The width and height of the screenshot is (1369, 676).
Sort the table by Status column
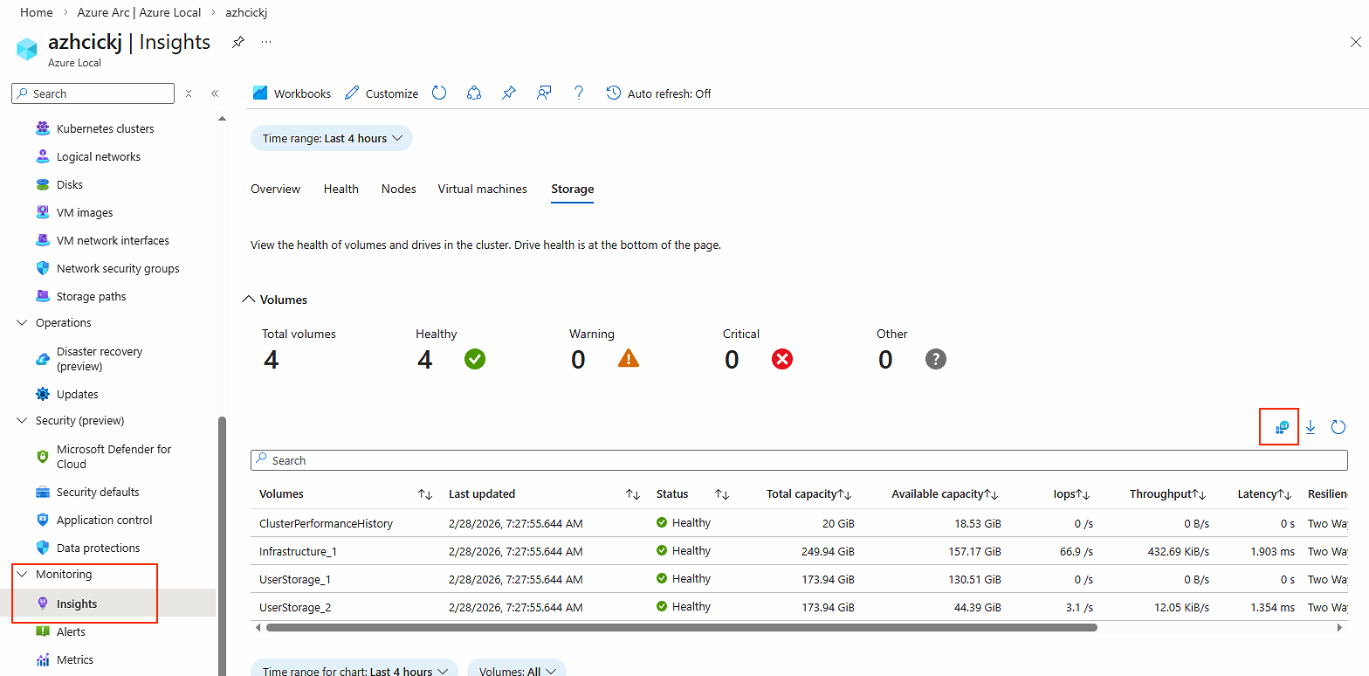[x=721, y=494]
